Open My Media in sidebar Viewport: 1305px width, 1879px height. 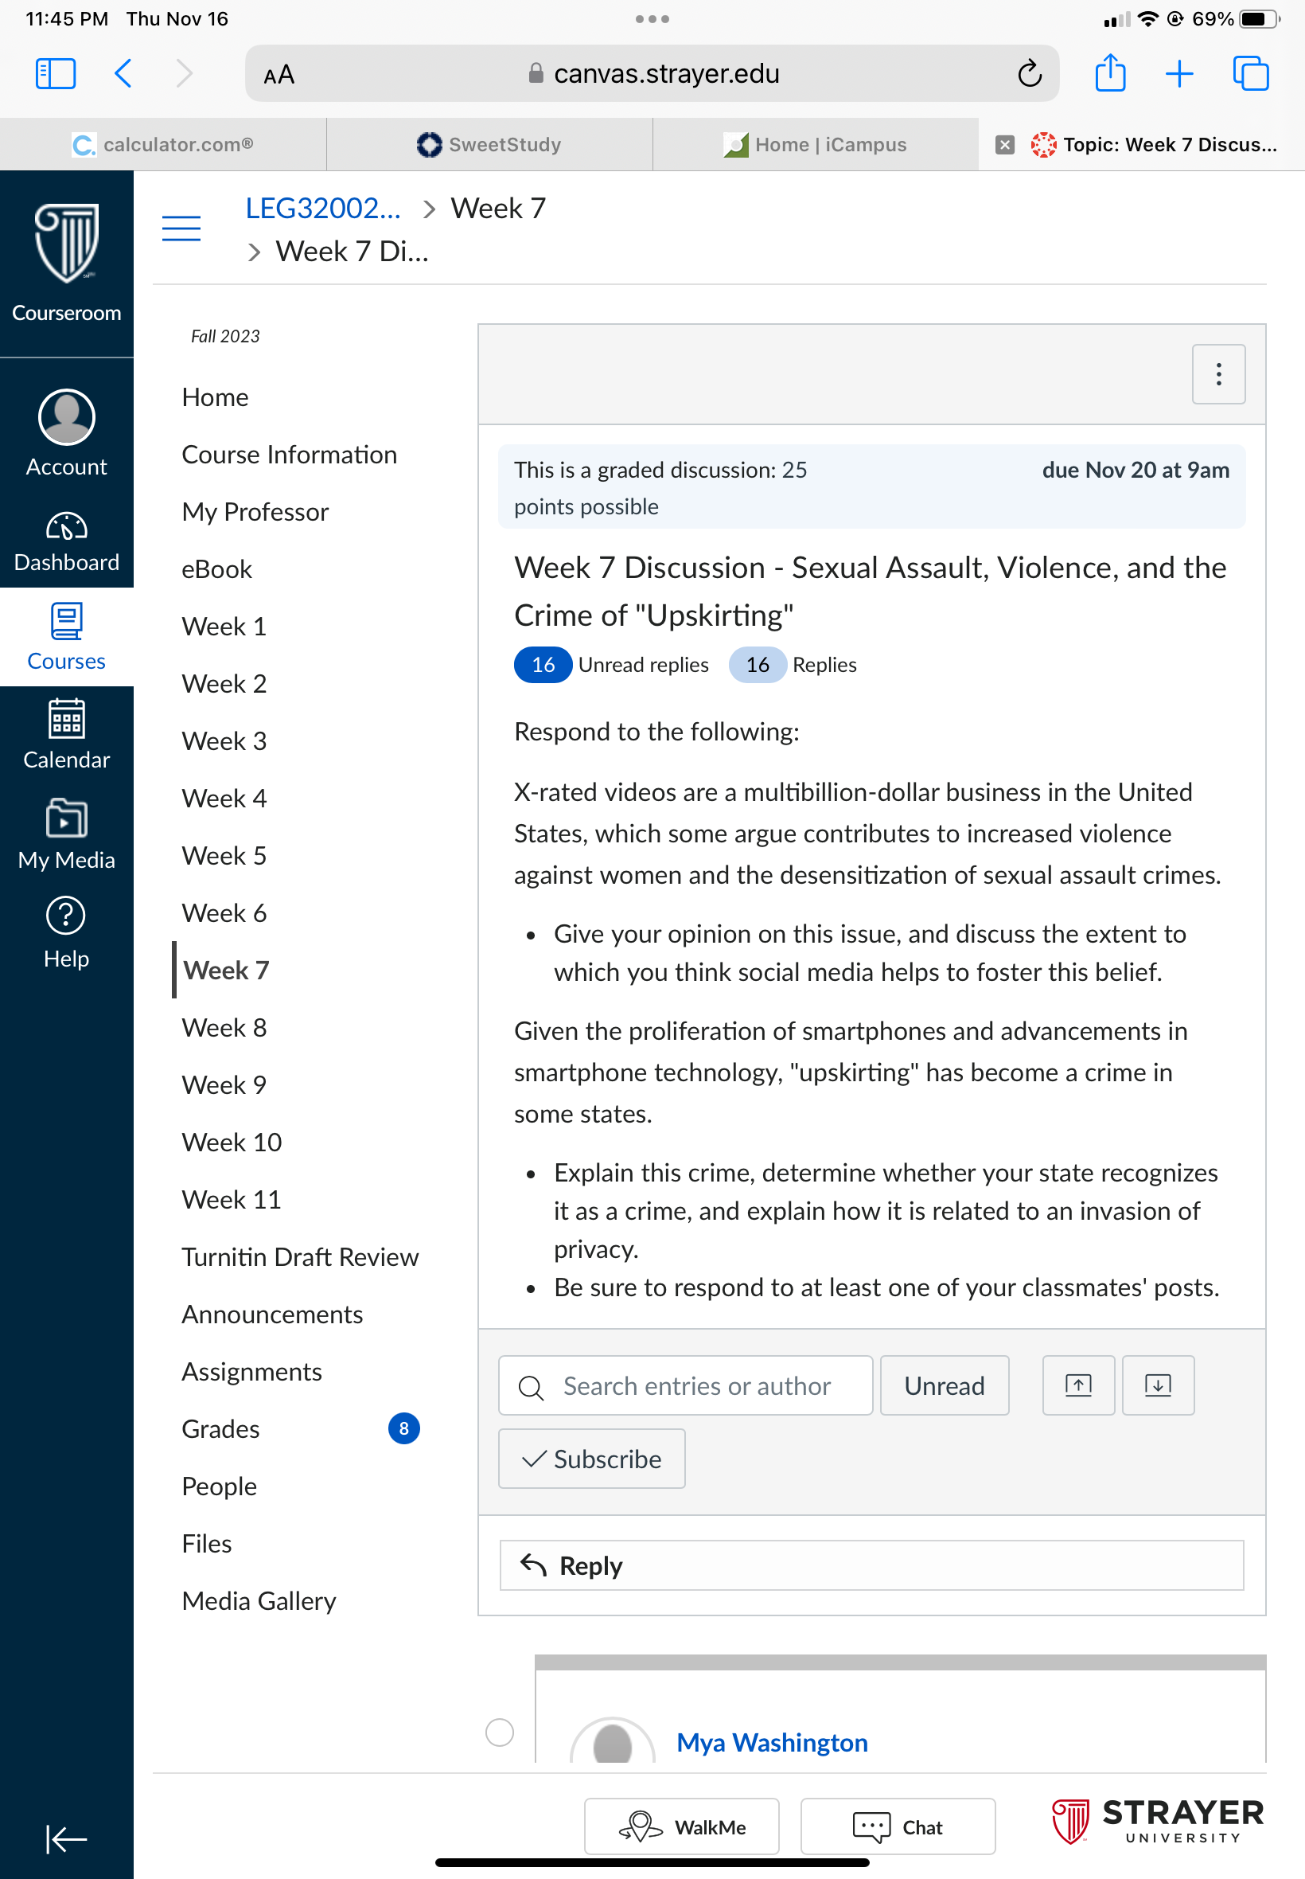66,834
